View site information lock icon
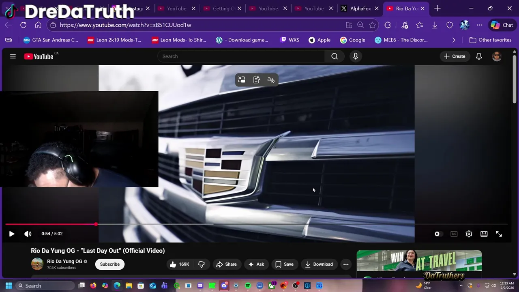Viewport: 519px width, 292px height. 53,25
